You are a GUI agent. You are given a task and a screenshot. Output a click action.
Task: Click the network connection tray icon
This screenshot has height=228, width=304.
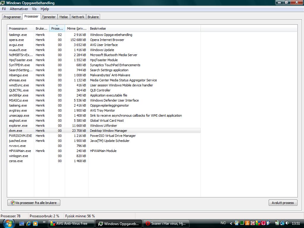tap(282, 223)
